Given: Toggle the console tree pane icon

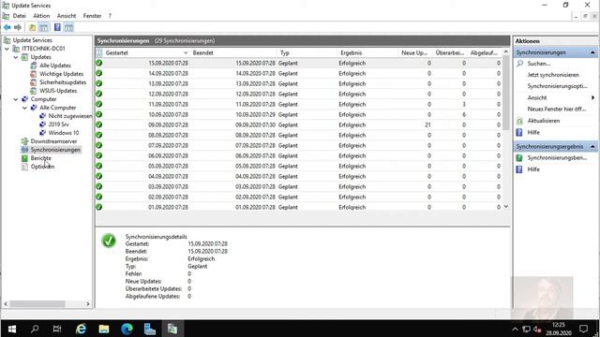Looking at the screenshot, I should pyautogui.click(x=44, y=27).
